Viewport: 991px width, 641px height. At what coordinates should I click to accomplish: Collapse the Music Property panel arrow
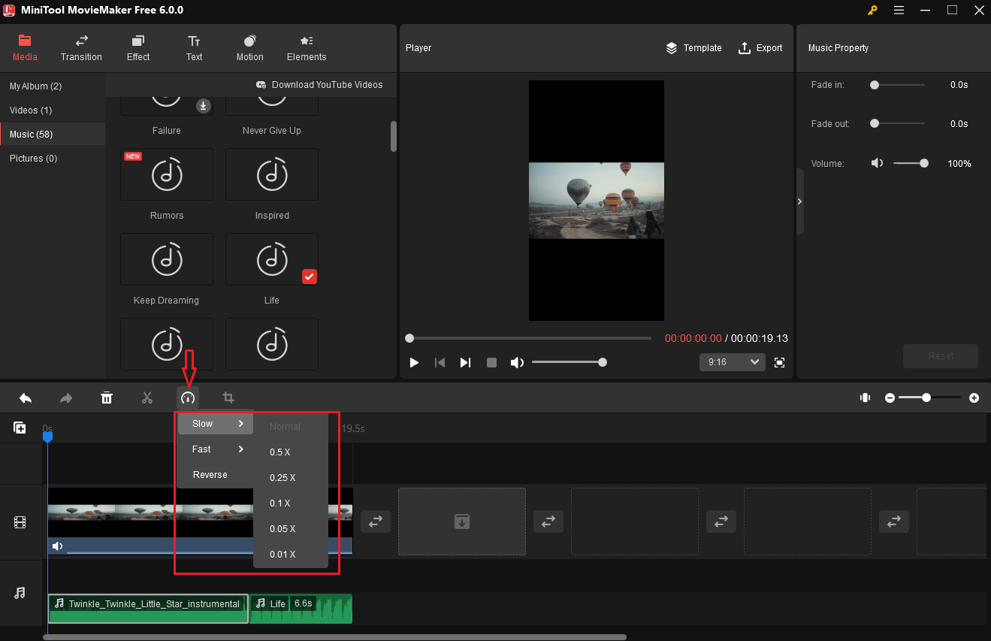point(799,201)
